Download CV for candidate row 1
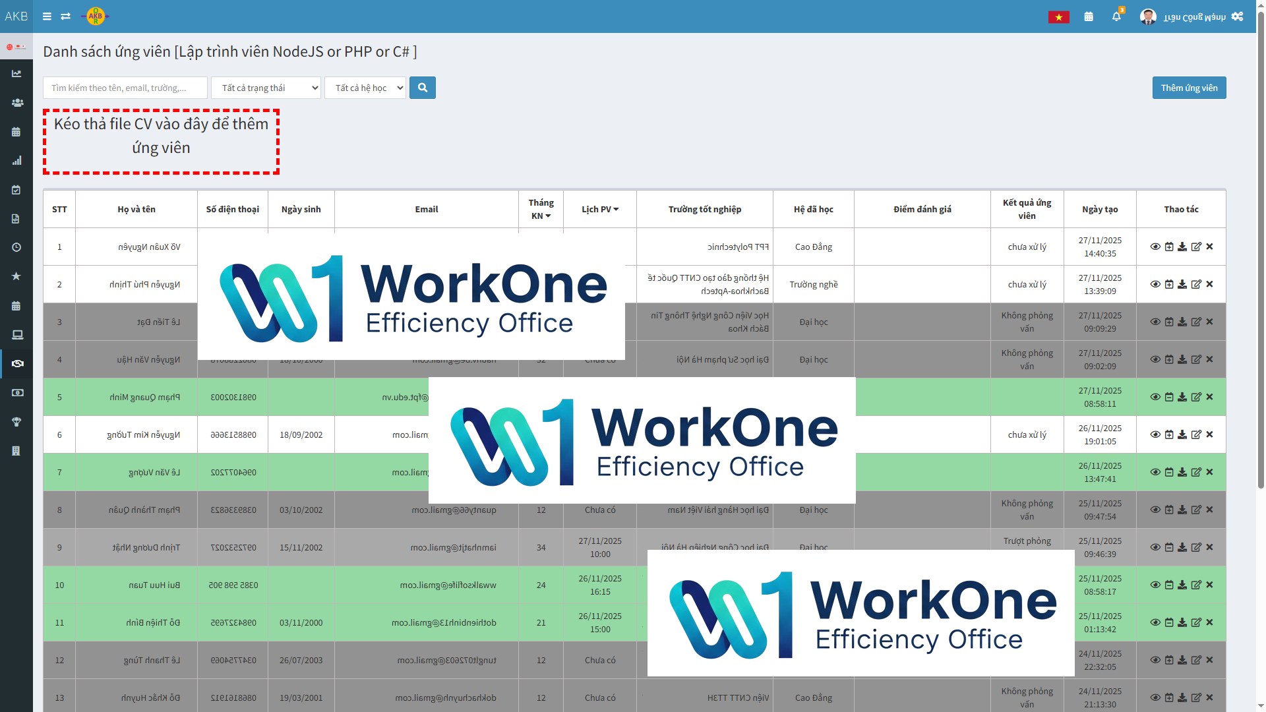The height and width of the screenshot is (712, 1266). click(x=1182, y=247)
